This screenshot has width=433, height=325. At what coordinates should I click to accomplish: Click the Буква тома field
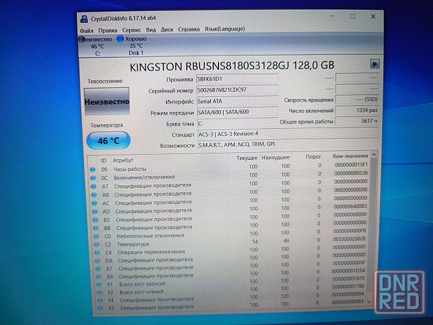tap(238, 123)
